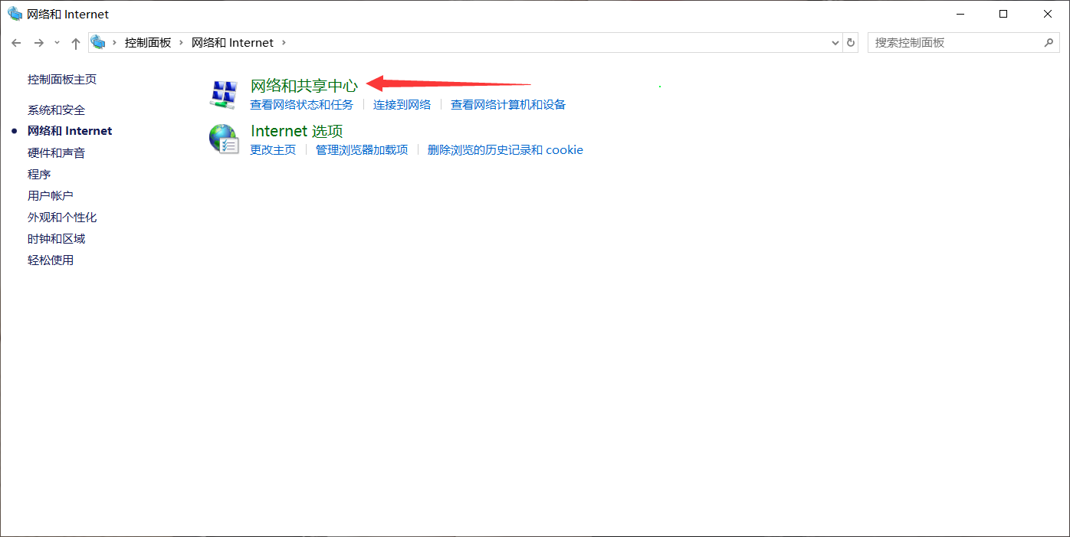Click 连接到网络 link

pos(402,104)
